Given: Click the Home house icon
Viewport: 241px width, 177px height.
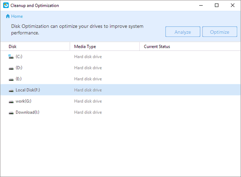Looking at the screenshot, I should 8,16.
